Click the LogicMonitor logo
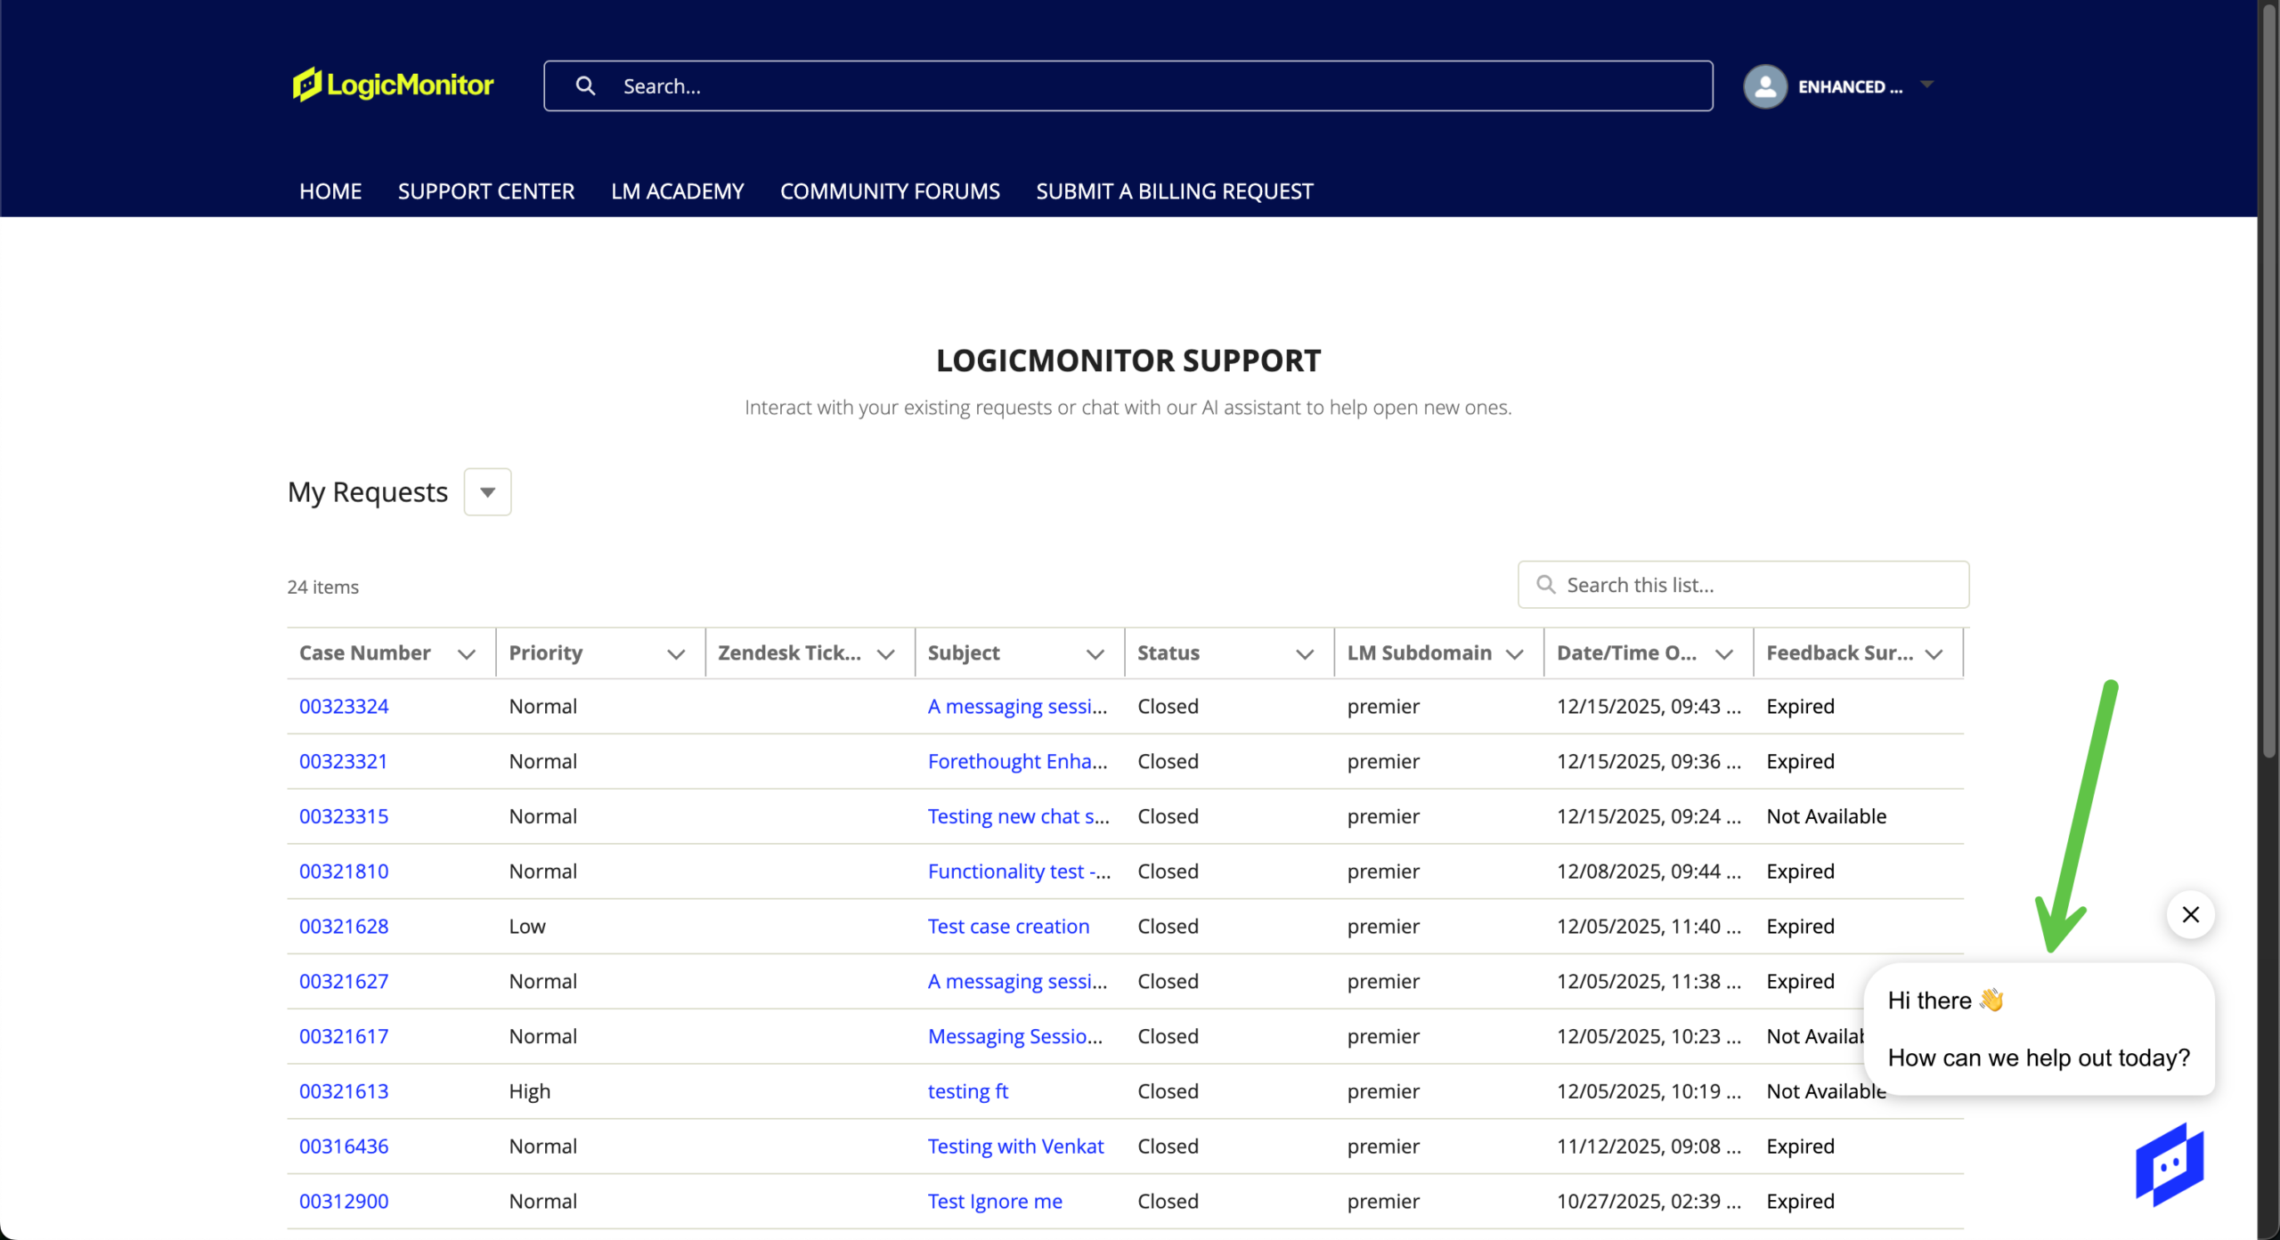The height and width of the screenshot is (1240, 2280). [393, 85]
